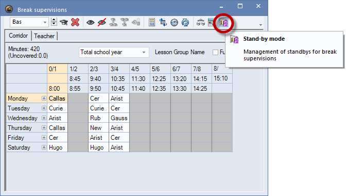This screenshot has width=348, height=196.
Task: Select the Wednesday Gauss supervision cell
Action: 119,118
